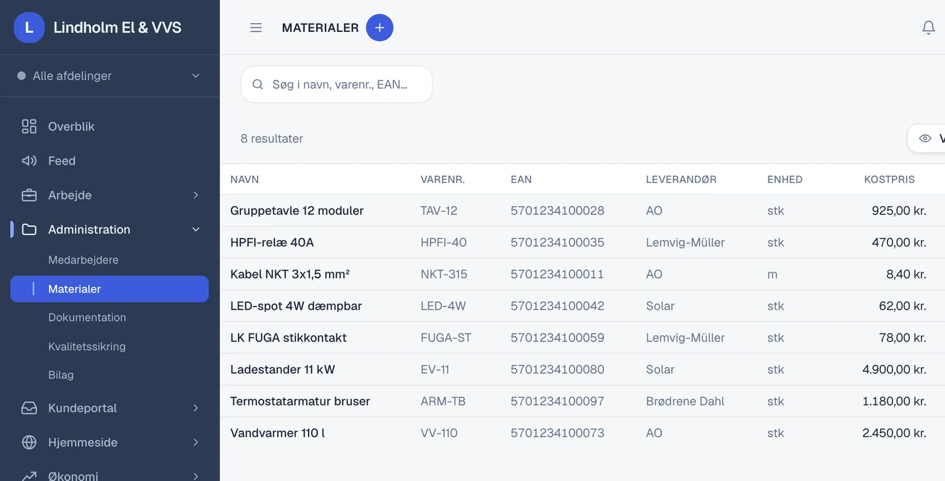Expand the Arbejde menu chevron
Screen dimensions: 945x481
click(x=196, y=195)
